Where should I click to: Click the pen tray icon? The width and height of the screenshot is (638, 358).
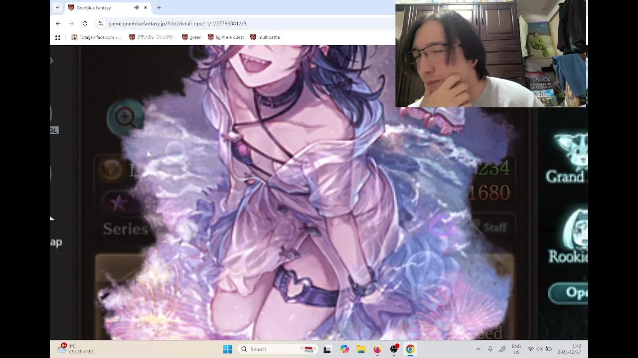(502, 349)
